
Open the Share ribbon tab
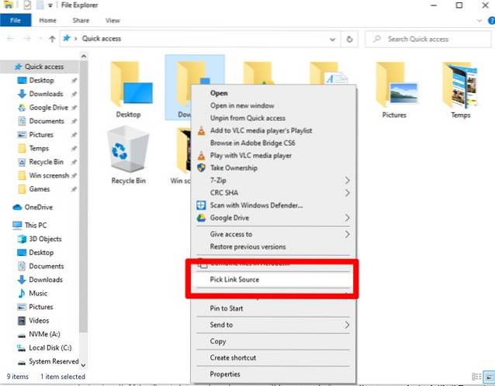pyautogui.click(x=81, y=20)
